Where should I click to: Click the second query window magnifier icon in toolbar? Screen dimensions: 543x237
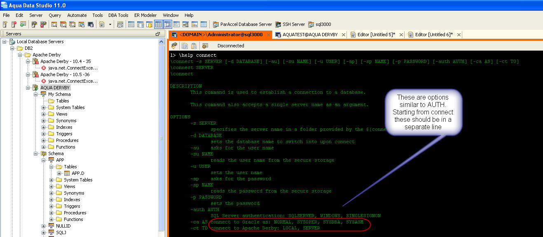point(63,24)
